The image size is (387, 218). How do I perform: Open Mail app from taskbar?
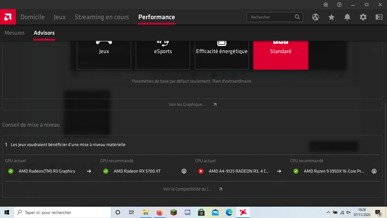[x=215, y=212]
